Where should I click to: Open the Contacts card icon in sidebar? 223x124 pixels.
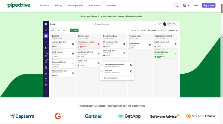tap(46, 68)
